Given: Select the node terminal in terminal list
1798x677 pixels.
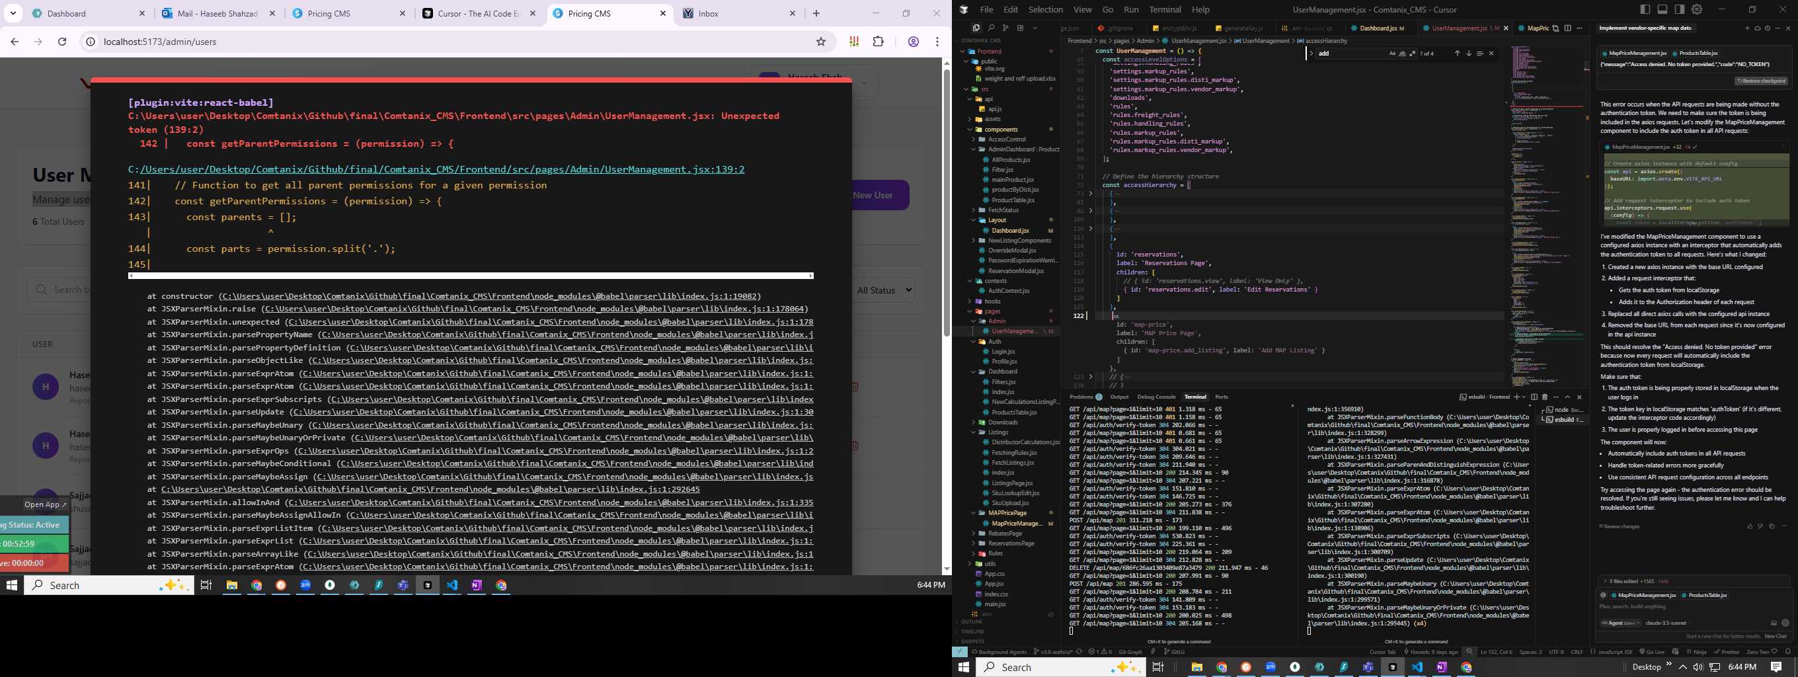Looking at the screenshot, I should point(1563,410).
